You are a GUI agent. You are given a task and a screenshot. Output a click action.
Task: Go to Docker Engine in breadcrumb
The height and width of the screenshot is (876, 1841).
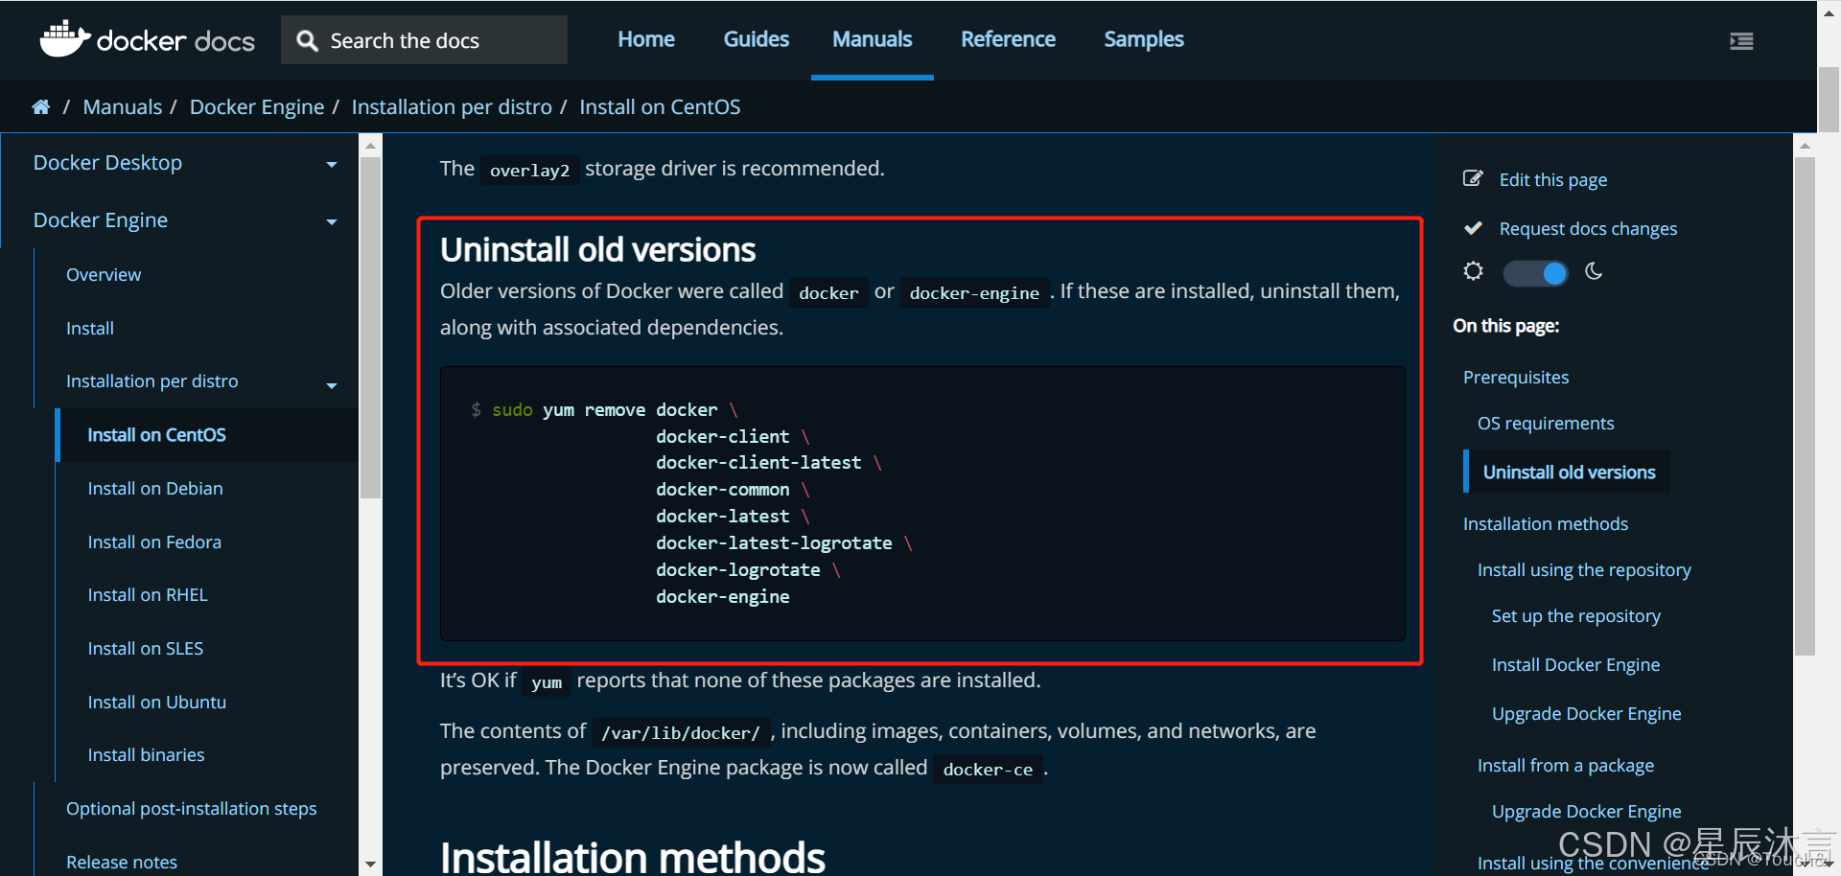tap(257, 107)
